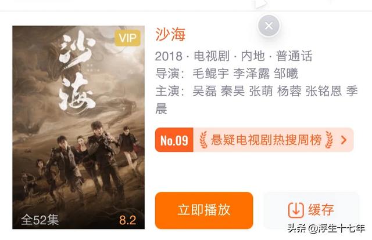This screenshot has height=240, width=372.
Task: Tap the 沙海 title text
Action: [170, 35]
